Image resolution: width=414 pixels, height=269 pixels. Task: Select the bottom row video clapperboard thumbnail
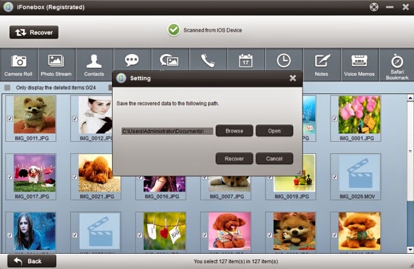(x=99, y=231)
